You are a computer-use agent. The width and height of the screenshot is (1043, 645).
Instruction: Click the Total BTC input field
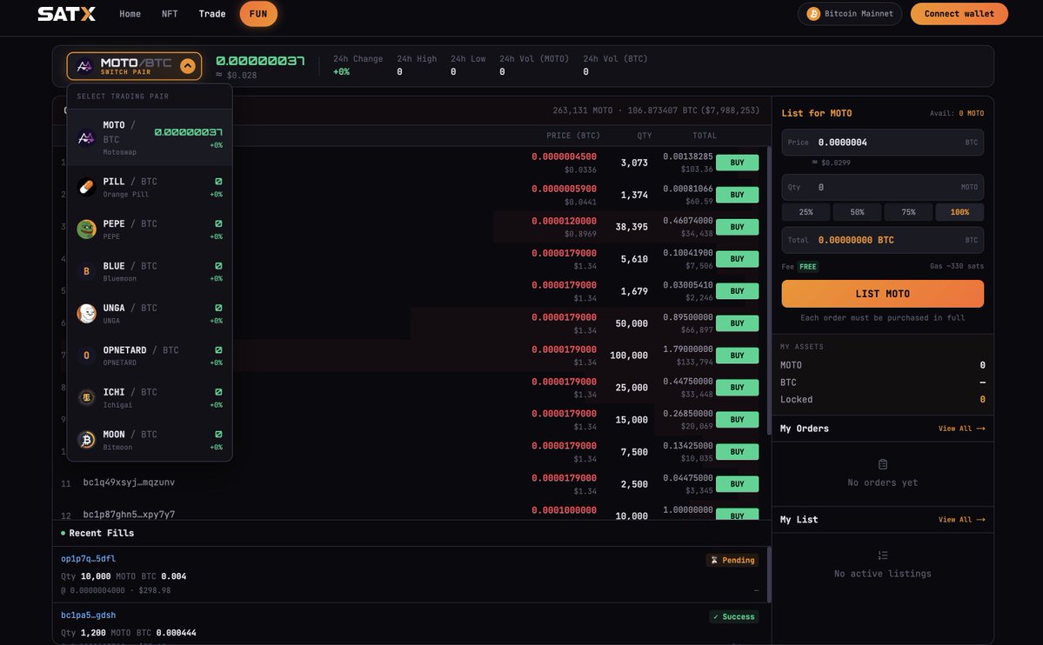click(x=882, y=240)
